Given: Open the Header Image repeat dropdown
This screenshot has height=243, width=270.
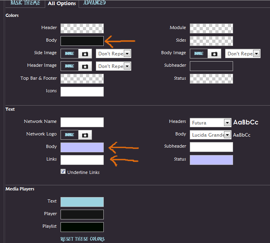Looking at the screenshot, I should pos(114,66).
